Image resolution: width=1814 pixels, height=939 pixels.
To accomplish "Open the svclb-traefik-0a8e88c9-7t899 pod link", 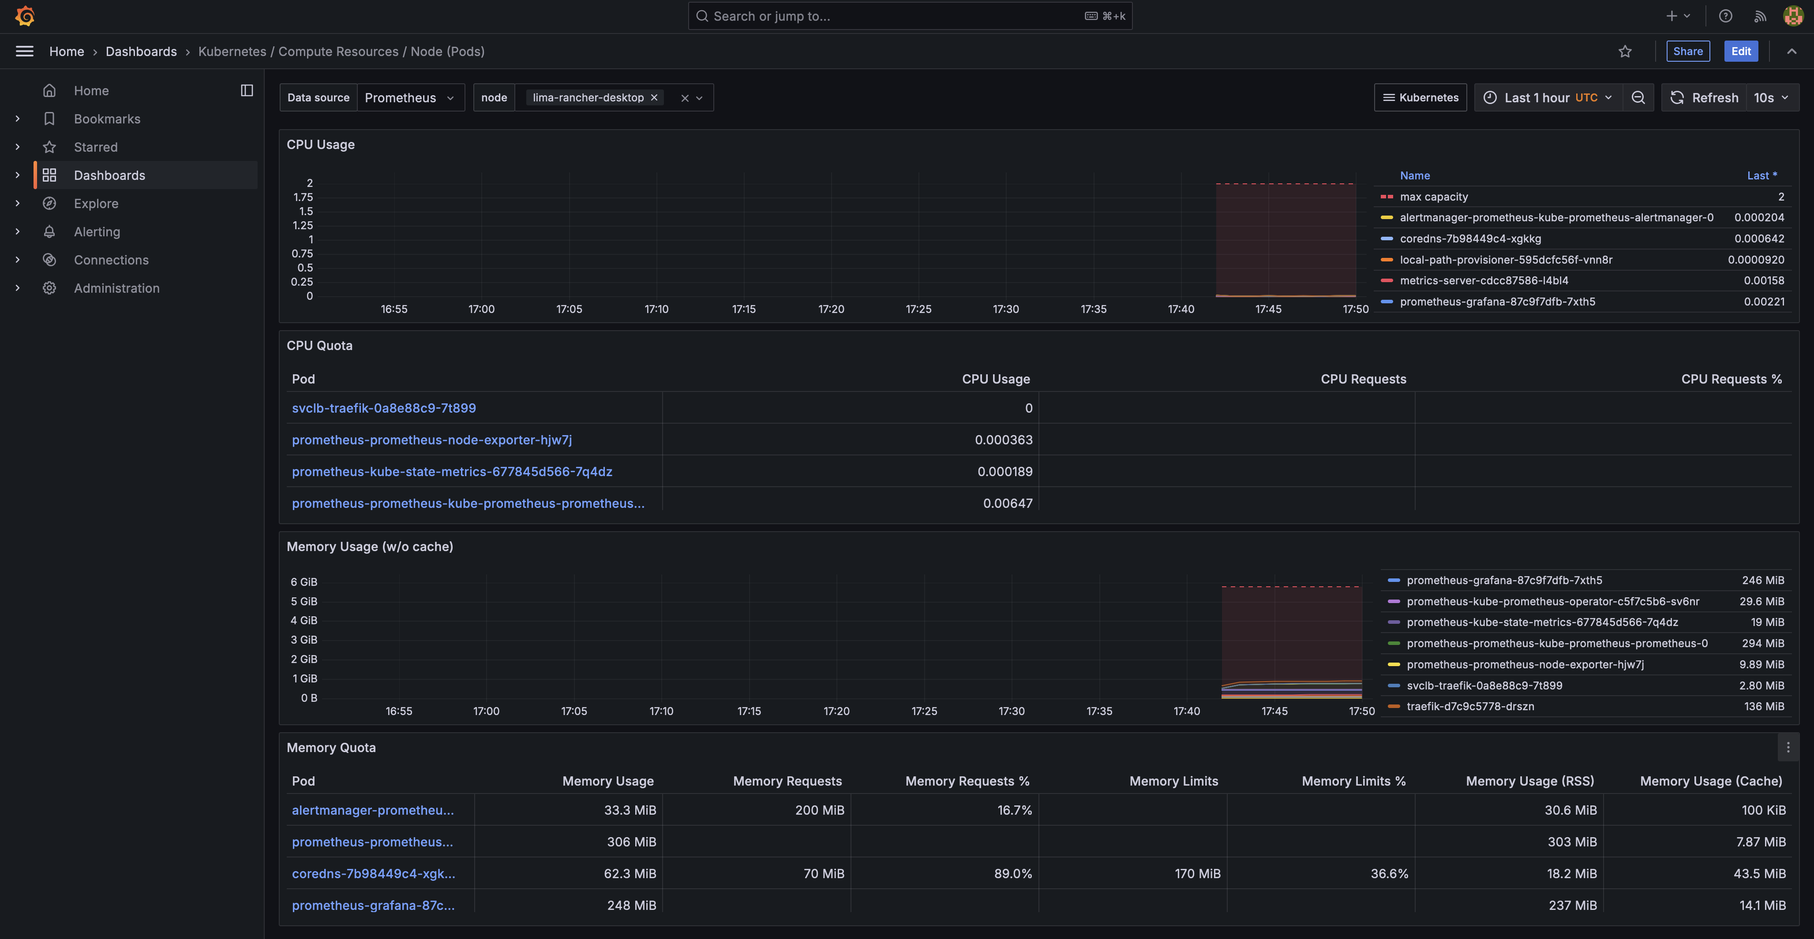I will click(384, 408).
